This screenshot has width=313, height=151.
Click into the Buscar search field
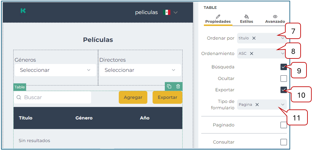pos(55,97)
